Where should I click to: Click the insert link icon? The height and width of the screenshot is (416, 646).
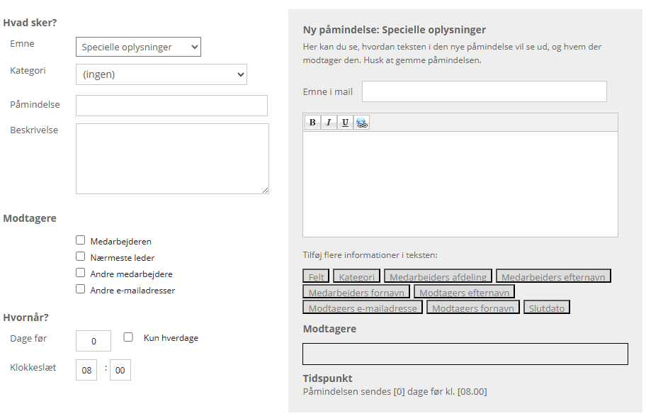362,123
